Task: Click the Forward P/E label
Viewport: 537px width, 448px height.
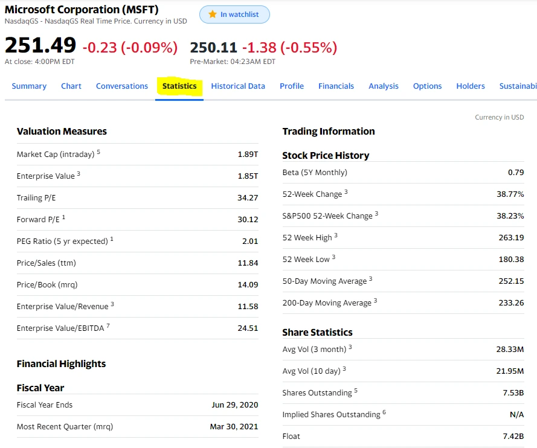Action: [38, 219]
